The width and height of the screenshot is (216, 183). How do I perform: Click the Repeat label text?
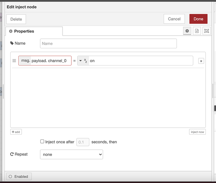pyautogui.click(x=21, y=154)
